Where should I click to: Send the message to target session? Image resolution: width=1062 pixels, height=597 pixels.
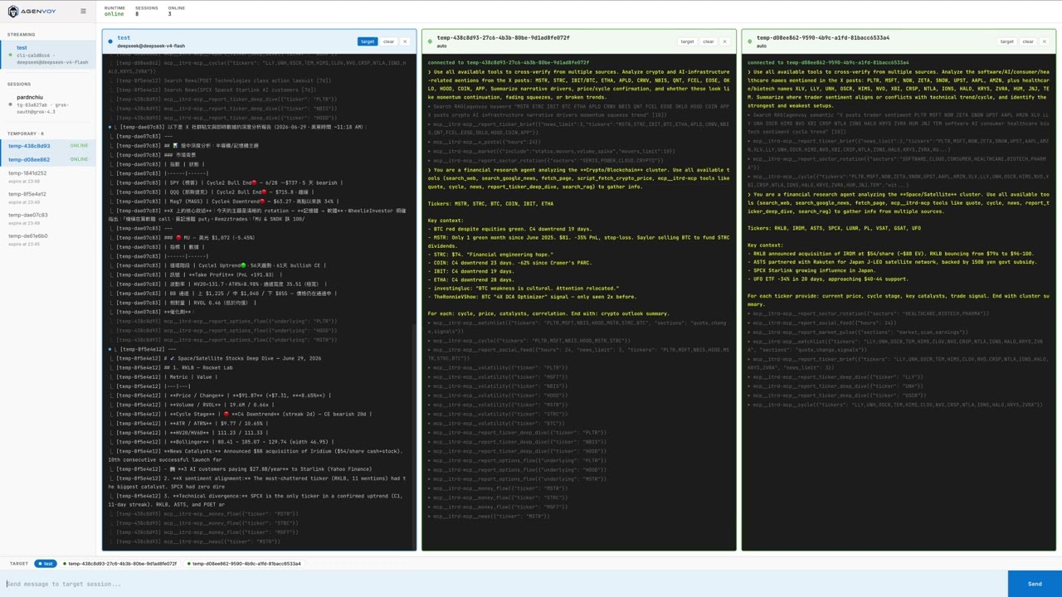tap(1035, 584)
